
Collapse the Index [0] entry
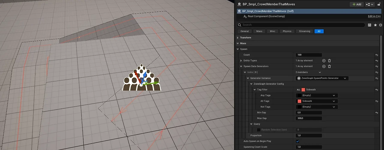coord(245,72)
